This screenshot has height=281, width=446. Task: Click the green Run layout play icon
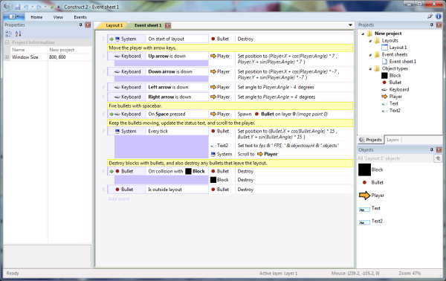52,7
